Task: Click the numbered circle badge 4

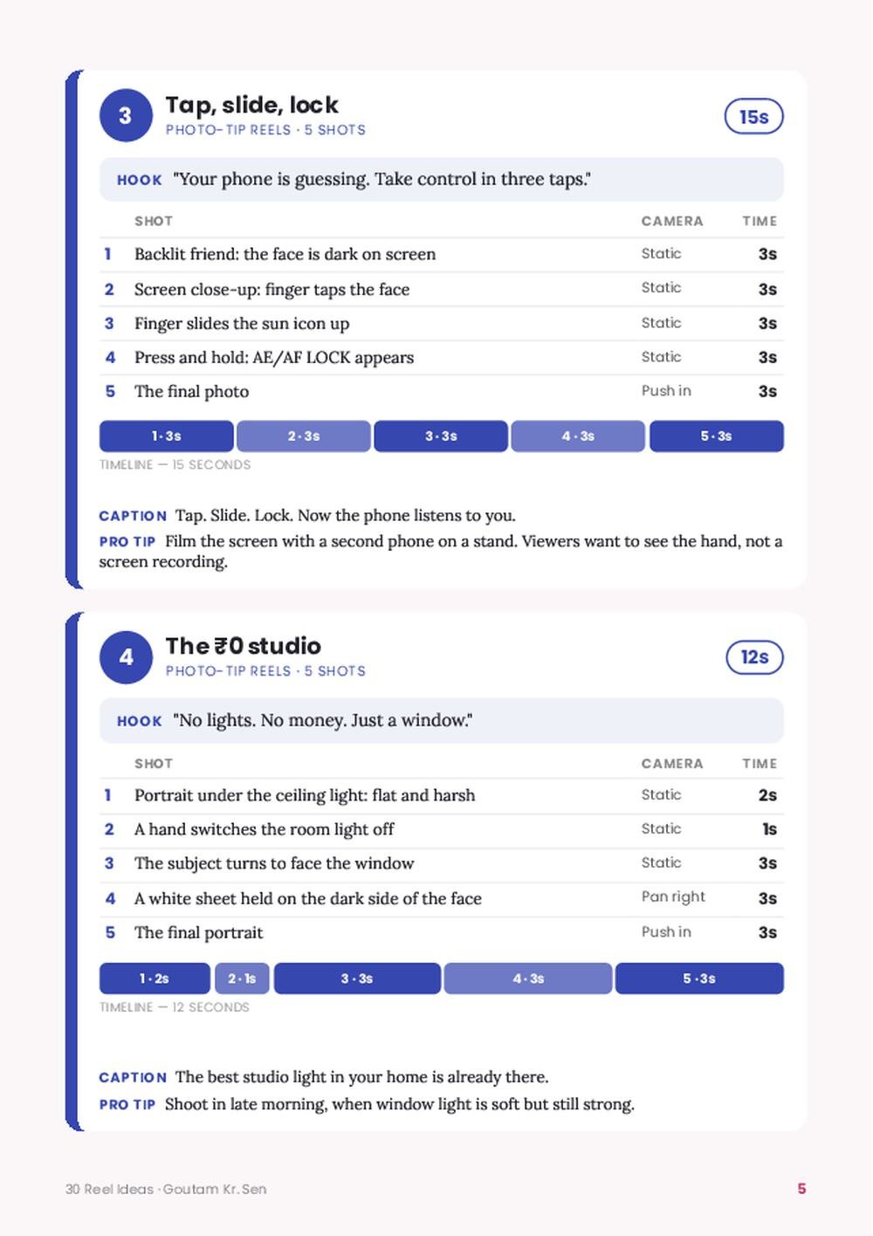Action: click(126, 657)
